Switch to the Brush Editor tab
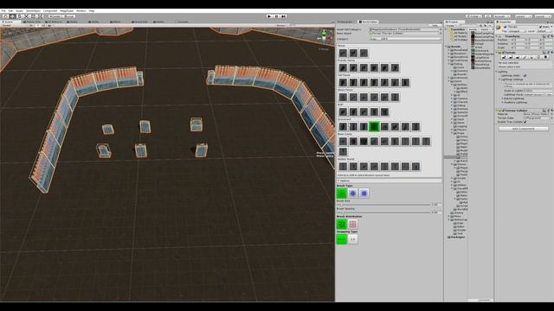 coord(369,22)
